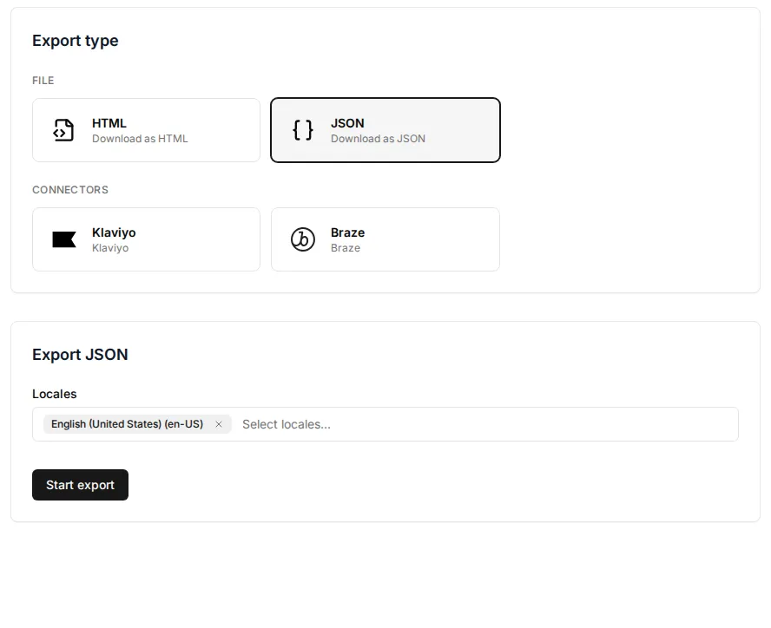The image size is (771, 628).
Task: Open the Select locales field
Action: pyautogui.click(x=385, y=424)
